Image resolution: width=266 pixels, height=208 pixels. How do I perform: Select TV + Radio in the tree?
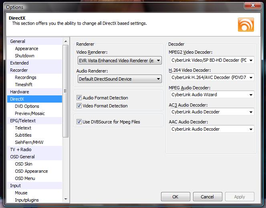34,149
